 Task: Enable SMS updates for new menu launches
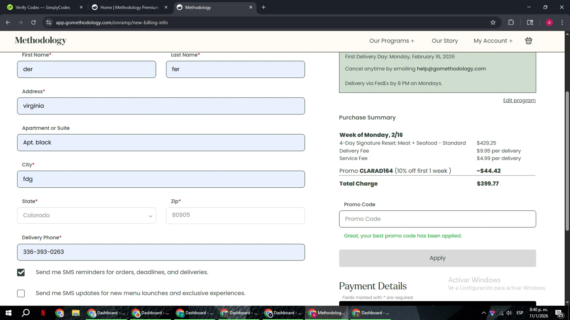coord(21,293)
